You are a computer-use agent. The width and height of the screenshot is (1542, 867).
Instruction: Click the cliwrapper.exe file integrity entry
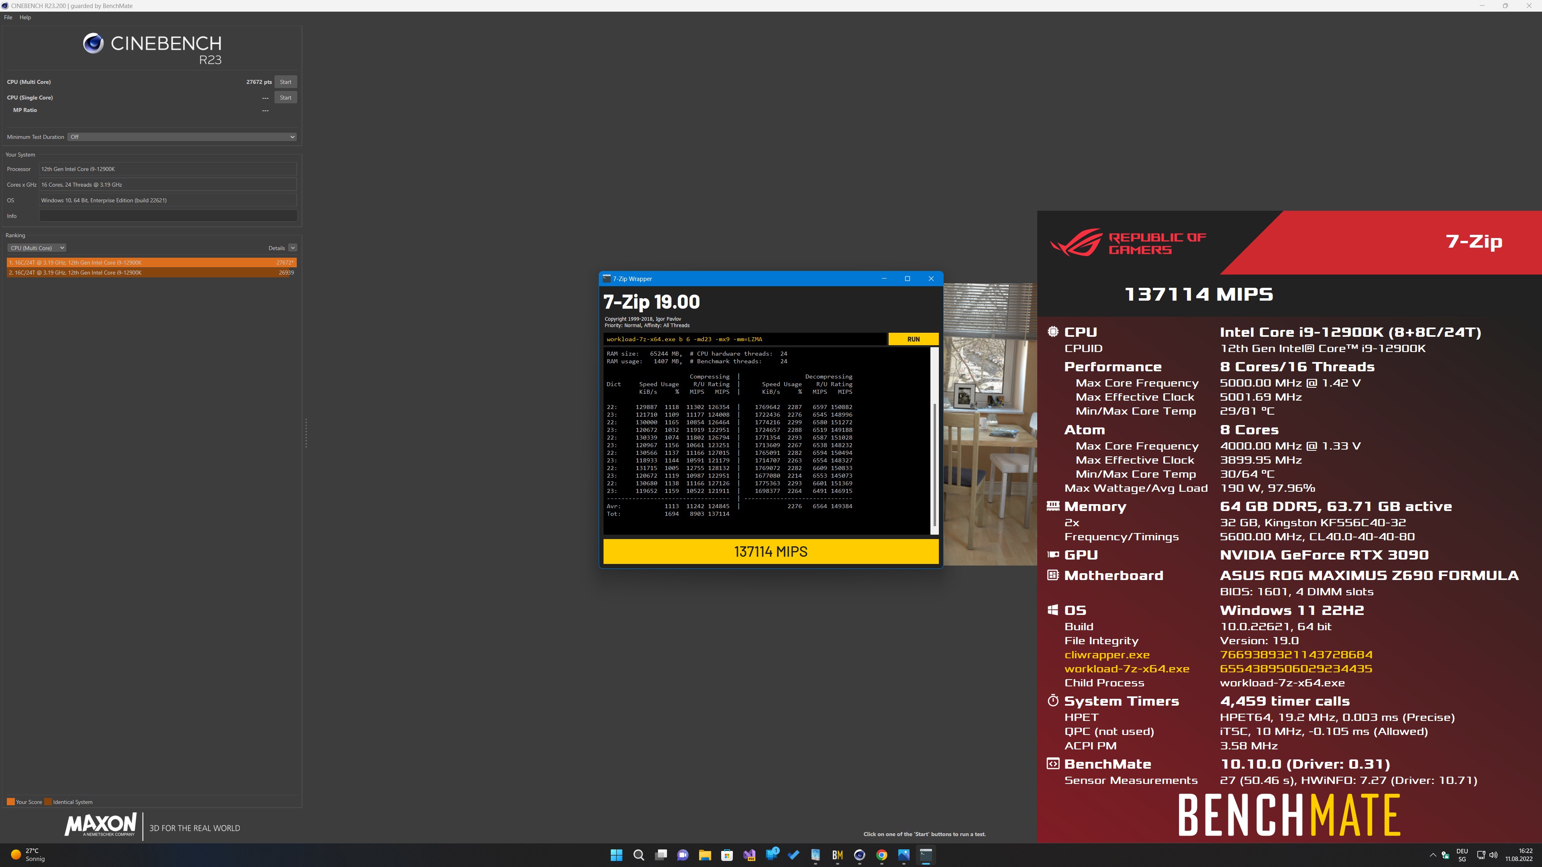1107,655
